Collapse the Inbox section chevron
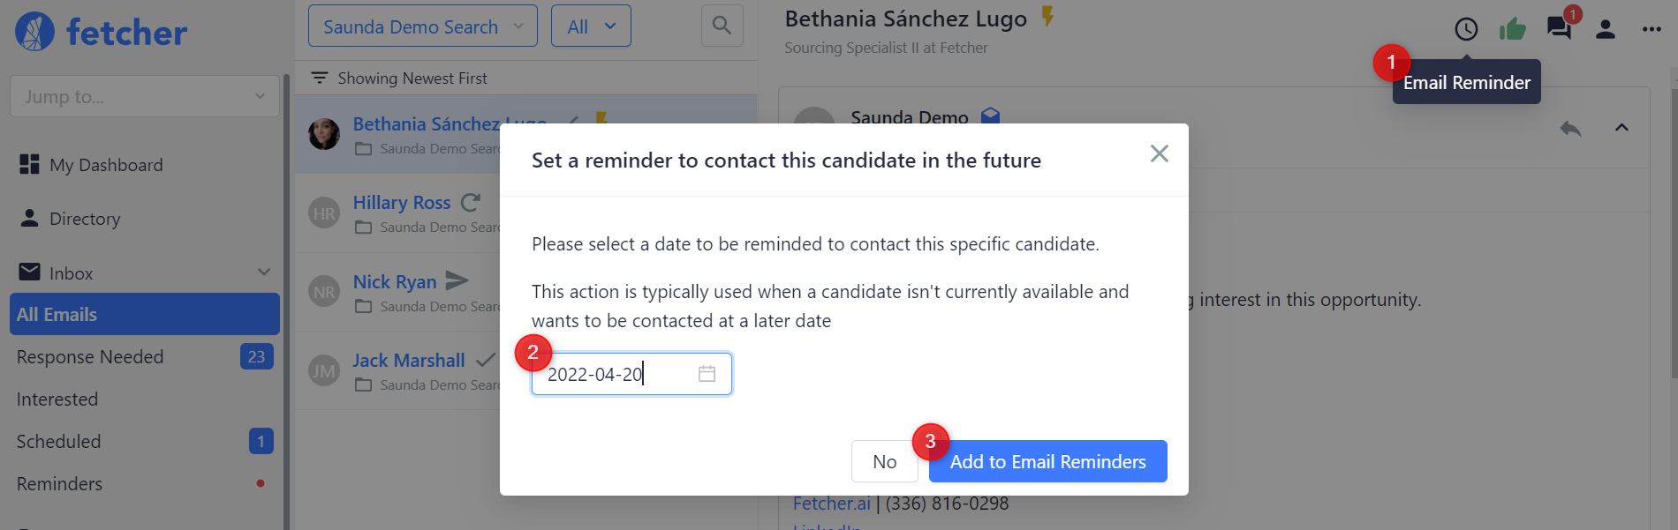 click(x=263, y=272)
